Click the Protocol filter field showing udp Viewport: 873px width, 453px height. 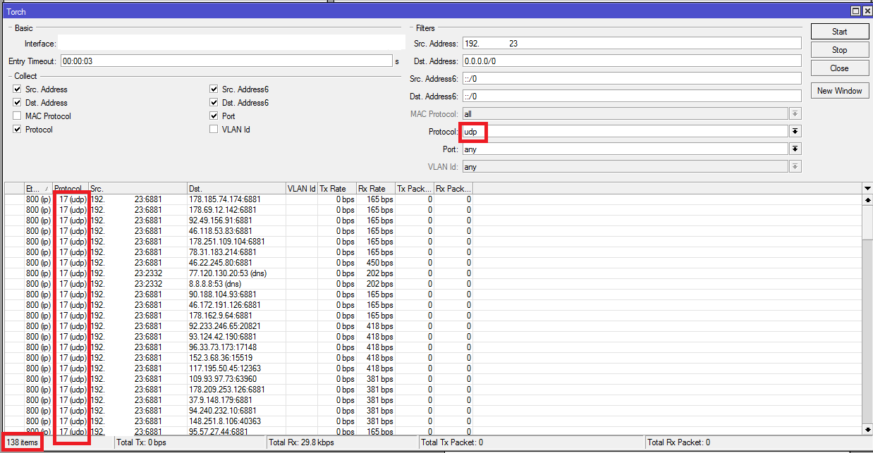coord(625,132)
